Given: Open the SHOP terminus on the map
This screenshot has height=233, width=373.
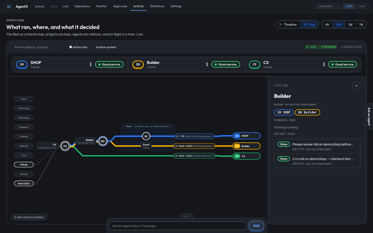Looking at the screenshot, I should (246, 136).
